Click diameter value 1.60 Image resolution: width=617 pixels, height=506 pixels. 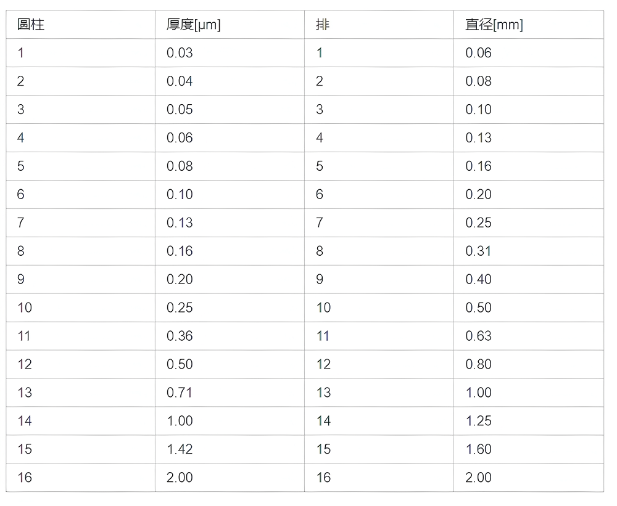478,449
